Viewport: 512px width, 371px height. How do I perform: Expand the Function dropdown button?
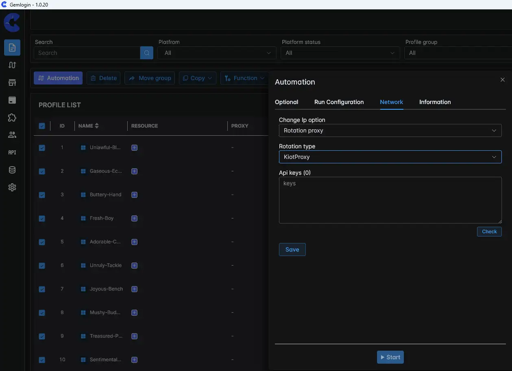pyautogui.click(x=245, y=78)
